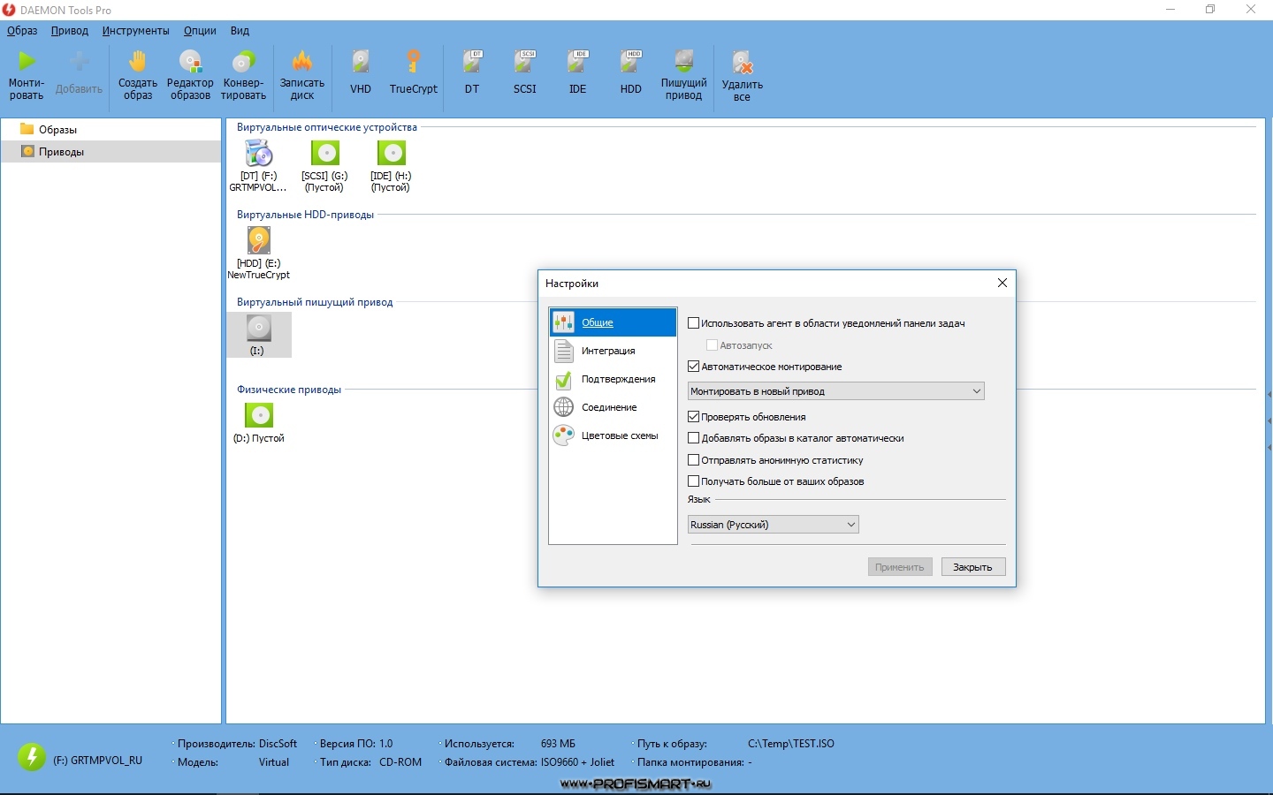Select [HDD] (E:) NewTrueCrypt drive

point(258,253)
